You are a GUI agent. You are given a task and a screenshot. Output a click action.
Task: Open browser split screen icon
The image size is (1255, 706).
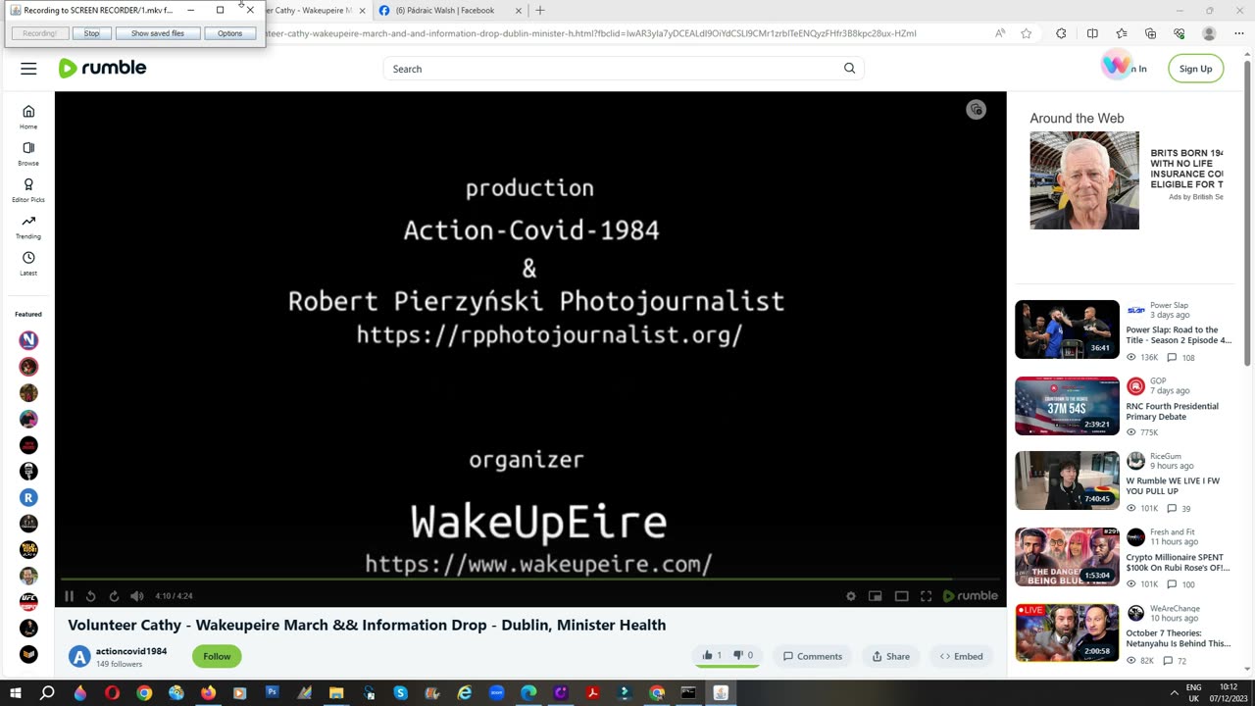pos(1092,33)
